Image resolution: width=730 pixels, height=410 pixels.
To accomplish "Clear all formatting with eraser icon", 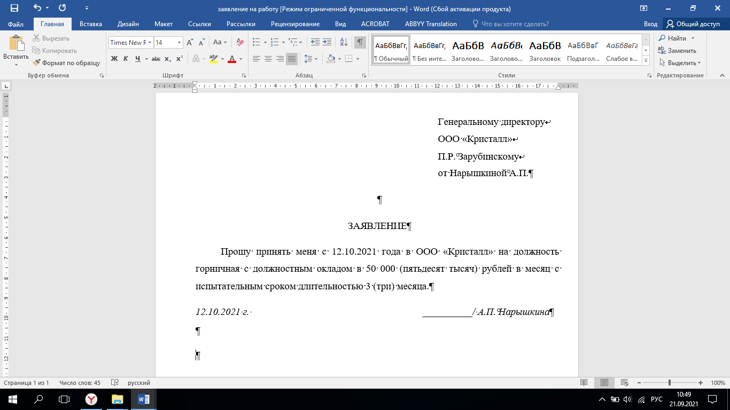I will (x=240, y=42).
